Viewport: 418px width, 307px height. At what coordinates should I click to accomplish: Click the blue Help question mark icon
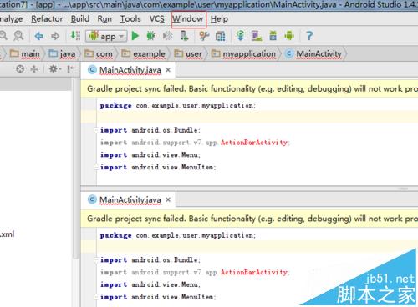(309, 36)
